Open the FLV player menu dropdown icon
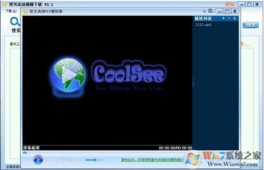Screen dimensions: 264x170 211,11
